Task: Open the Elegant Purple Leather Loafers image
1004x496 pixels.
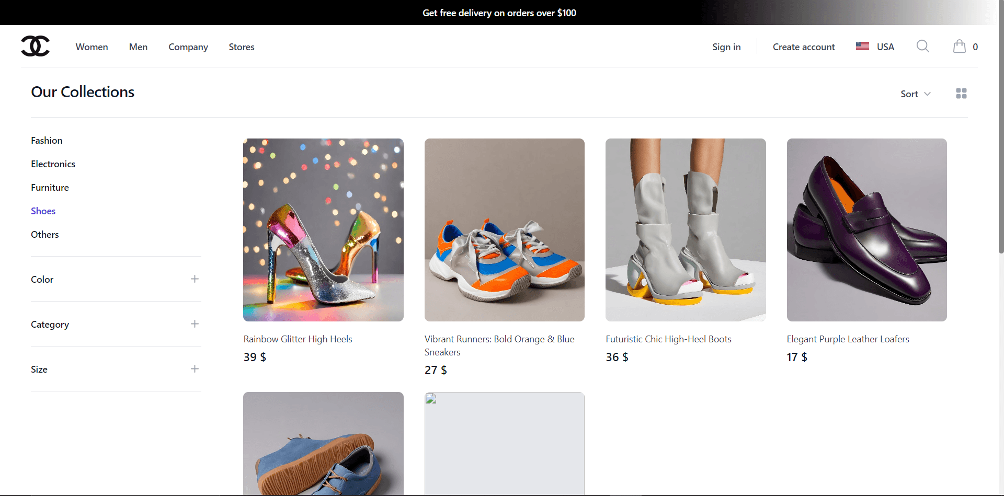Action: pos(866,229)
